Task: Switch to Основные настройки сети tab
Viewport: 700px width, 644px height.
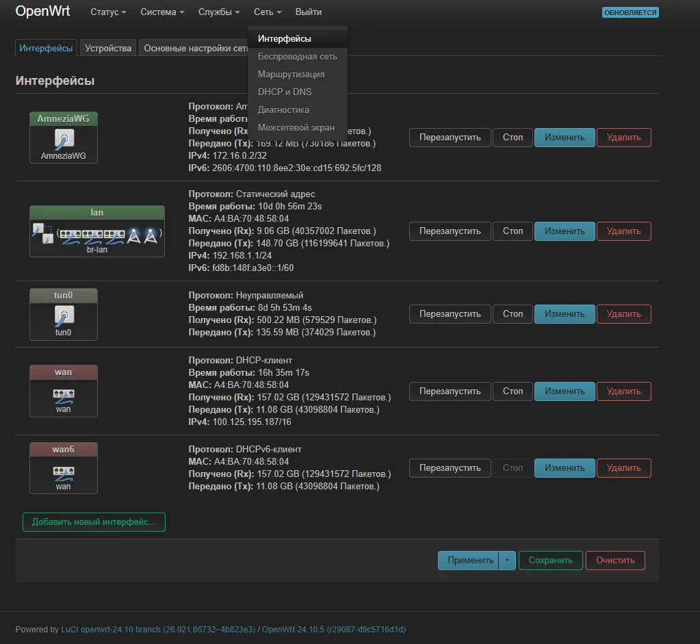Action: (x=194, y=48)
